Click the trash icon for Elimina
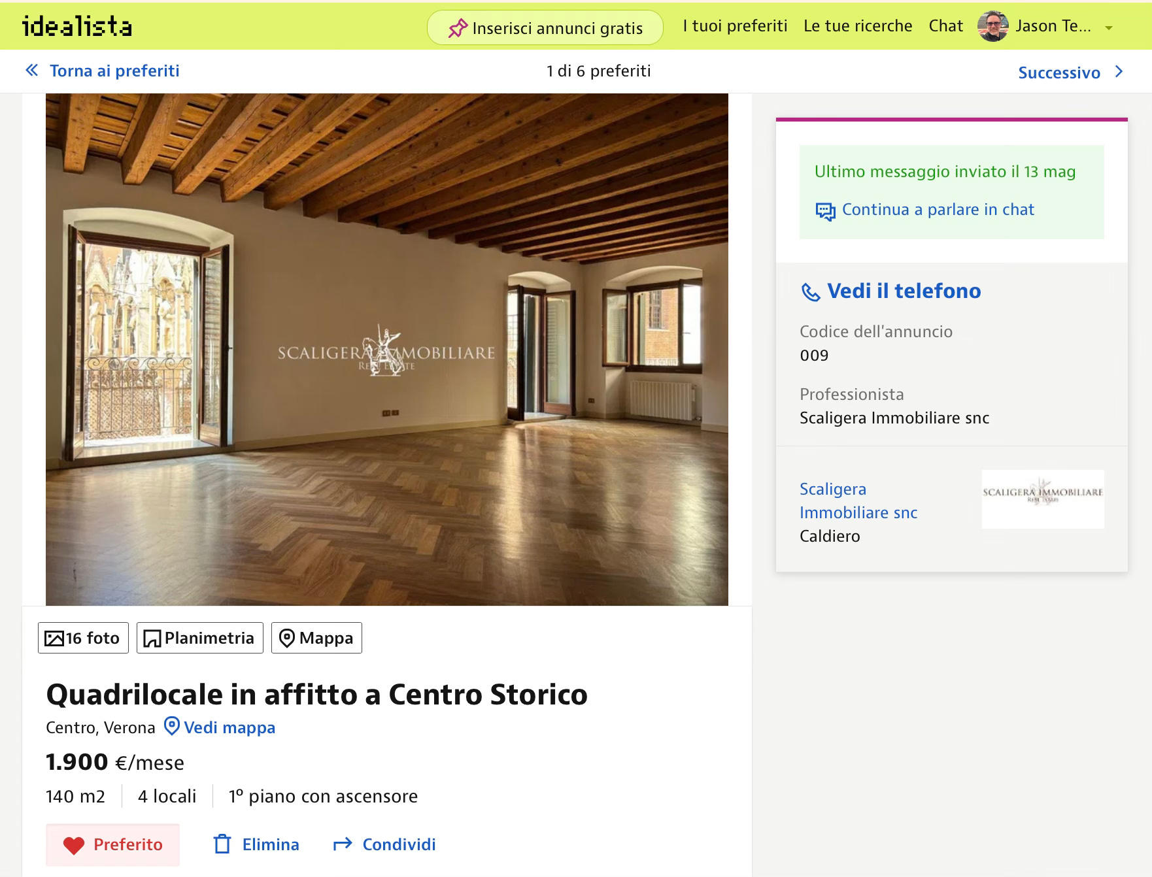 tap(222, 844)
